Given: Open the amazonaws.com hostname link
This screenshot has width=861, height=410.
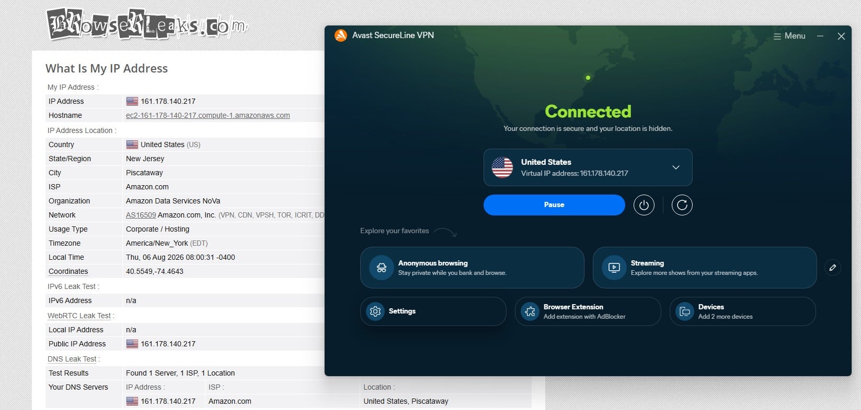Looking at the screenshot, I should click(208, 115).
